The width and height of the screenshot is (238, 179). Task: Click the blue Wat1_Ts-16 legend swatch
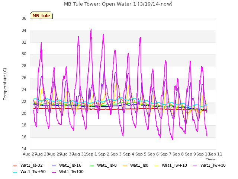pyautogui.click(x=54, y=166)
